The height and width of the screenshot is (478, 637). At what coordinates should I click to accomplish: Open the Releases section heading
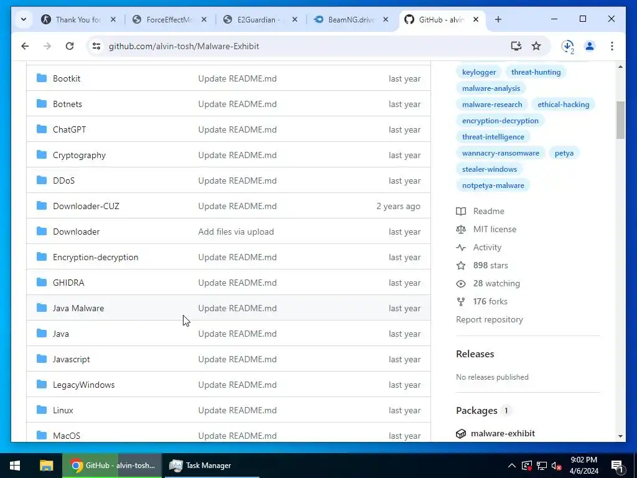475,354
